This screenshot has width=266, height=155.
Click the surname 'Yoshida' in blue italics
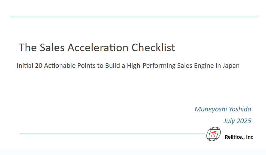(x=240, y=109)
